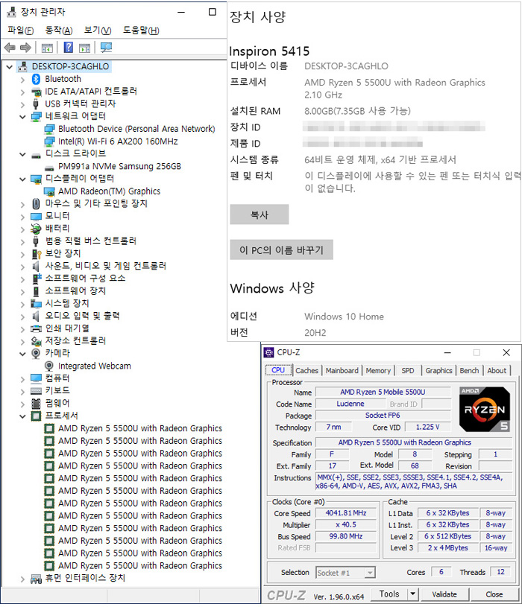Click the Device Manager title bar icon
This screenshot has height=607, width=522.
pos(12,12)
